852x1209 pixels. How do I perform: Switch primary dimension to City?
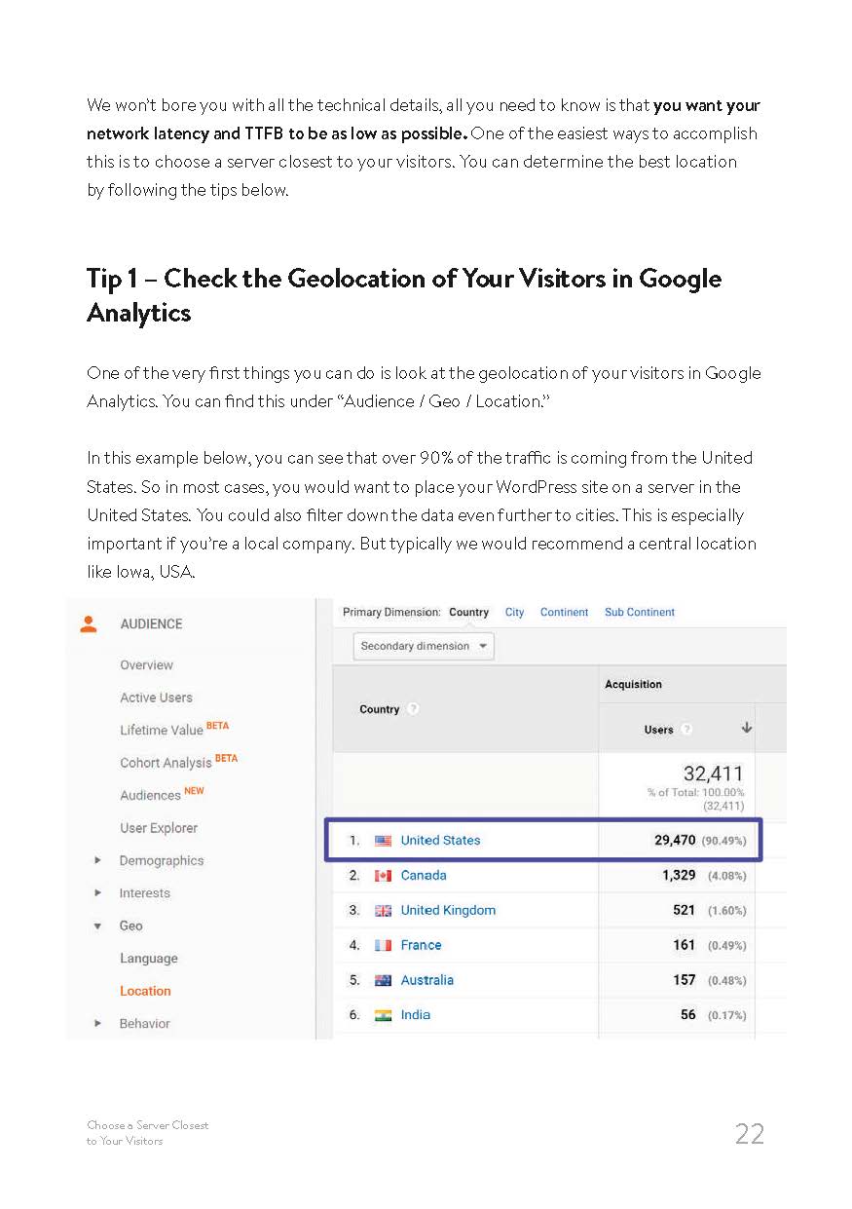tap(514, 613)
